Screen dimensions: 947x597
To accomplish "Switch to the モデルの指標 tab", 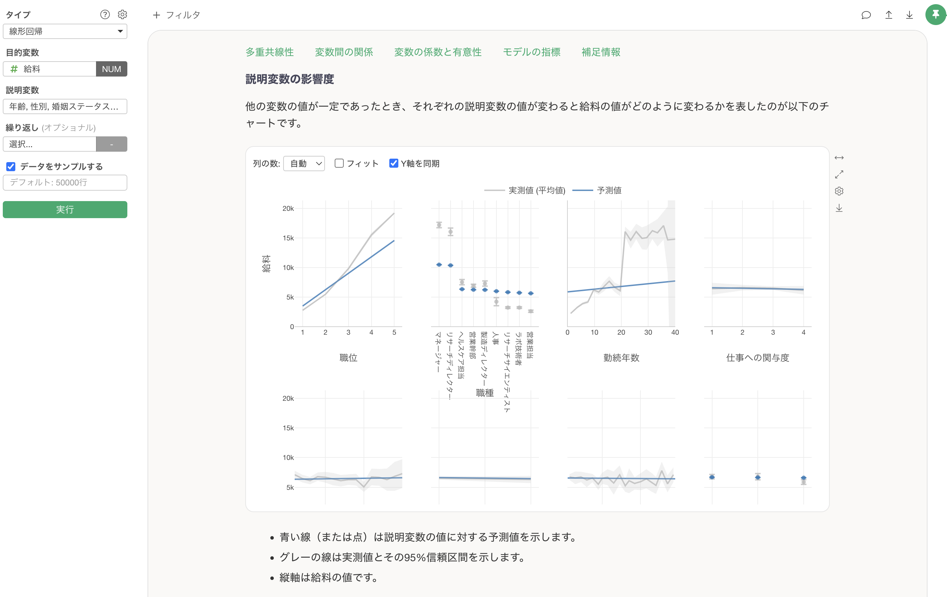I will [x=531, y=52].
